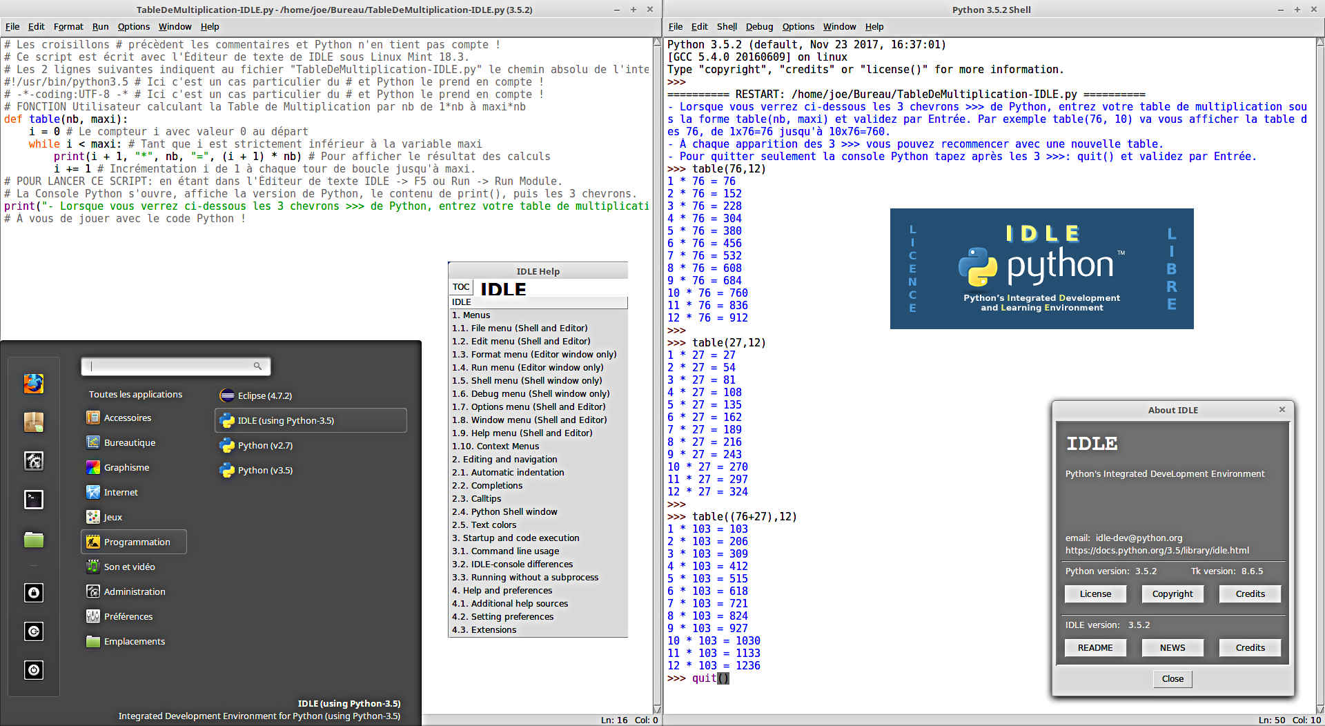Select the Administration category icon
This screenshot has height=726, width=1325.
(93, 591)
